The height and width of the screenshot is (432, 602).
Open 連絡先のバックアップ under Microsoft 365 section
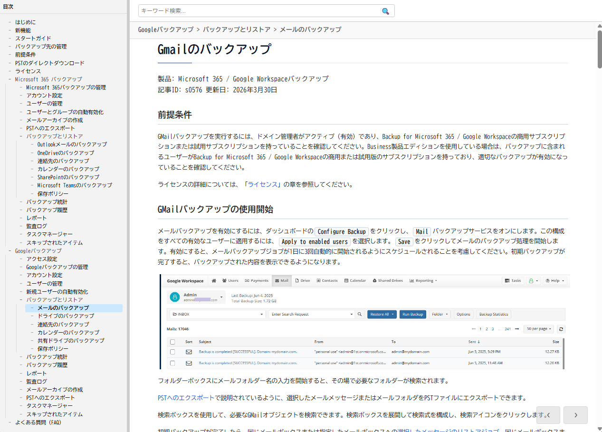(63, 161)
